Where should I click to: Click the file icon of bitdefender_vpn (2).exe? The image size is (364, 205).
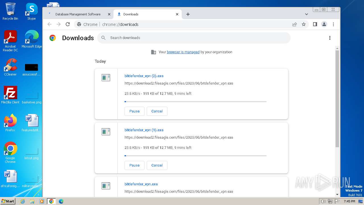(106, 77)
